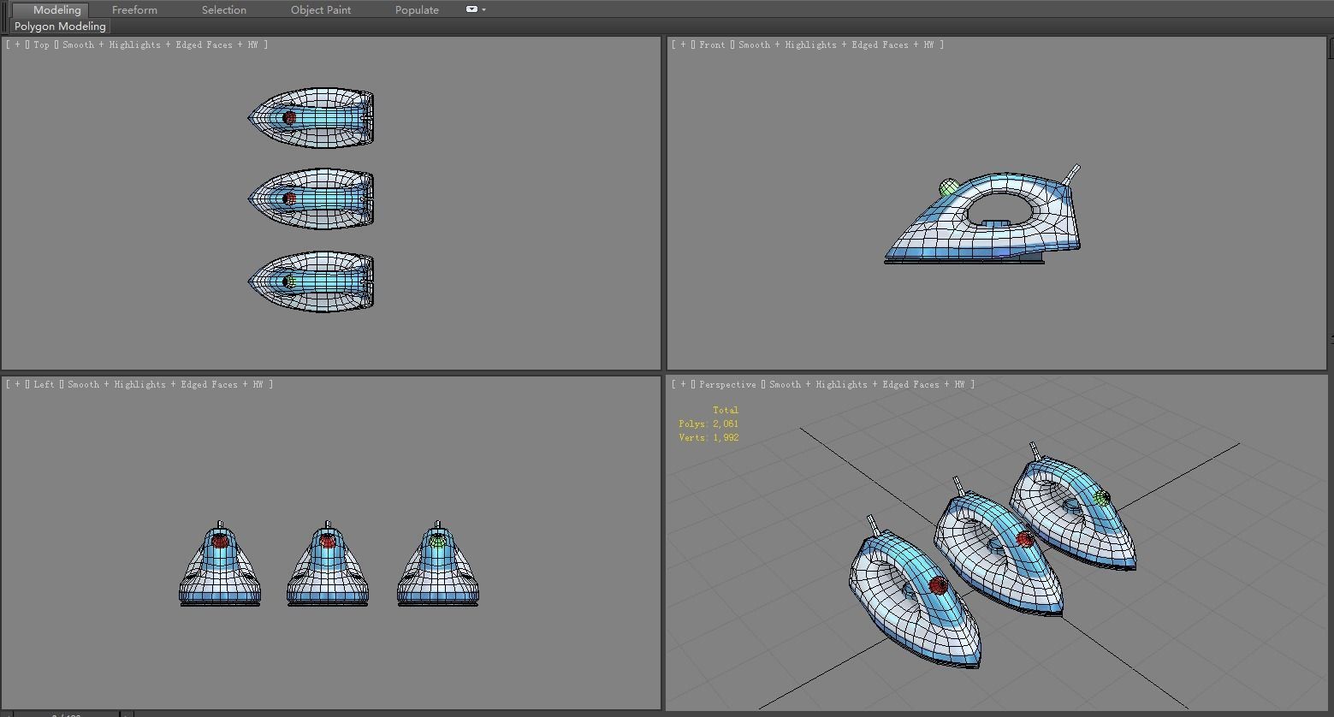Screen dimensions: 1334x717
Task: Open the Populate ribbon tab
Action: pyautogui.click(x=417, y=9)
